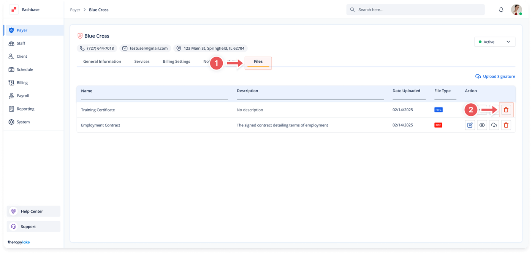Click the therapylake logo
The image size is (532, 254).
(x=19, y=242)
